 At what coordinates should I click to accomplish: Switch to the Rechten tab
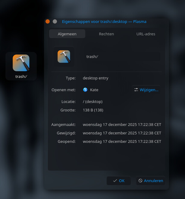[x=106, y=34]
